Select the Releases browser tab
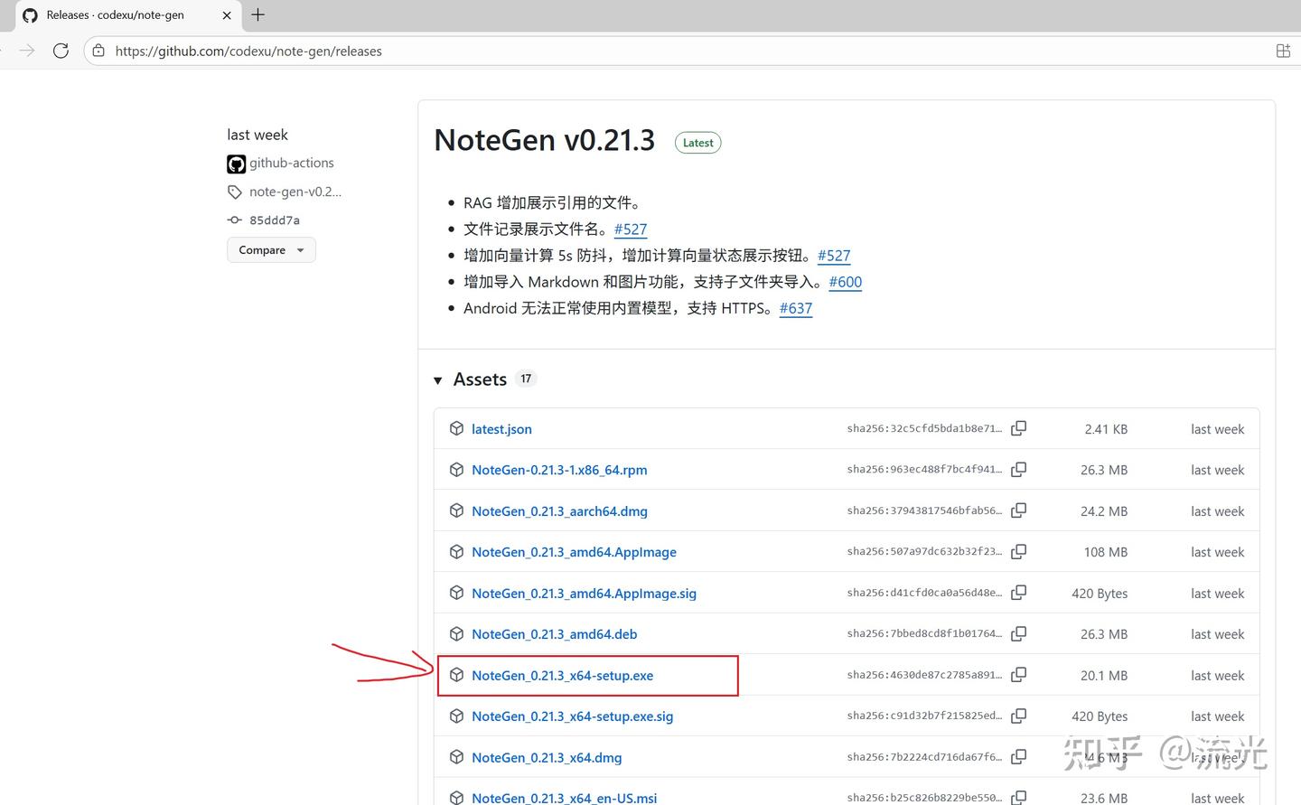The height and width of the screenshot is (805, 1301). (126, 14)
